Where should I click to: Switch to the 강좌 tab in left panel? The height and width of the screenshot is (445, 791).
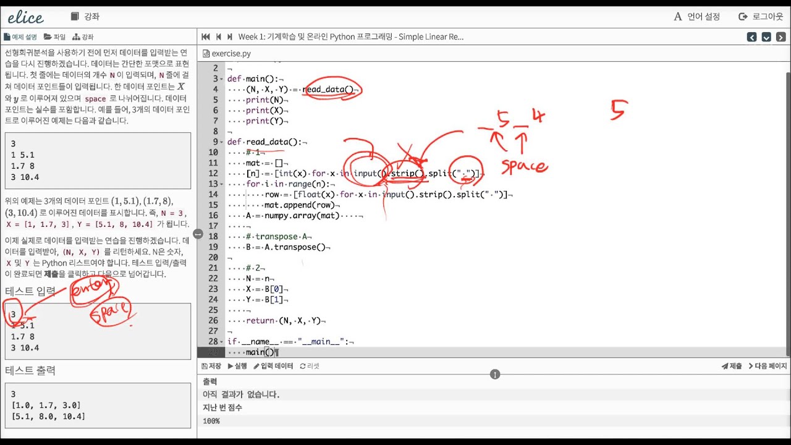click(x=83, y=37)
